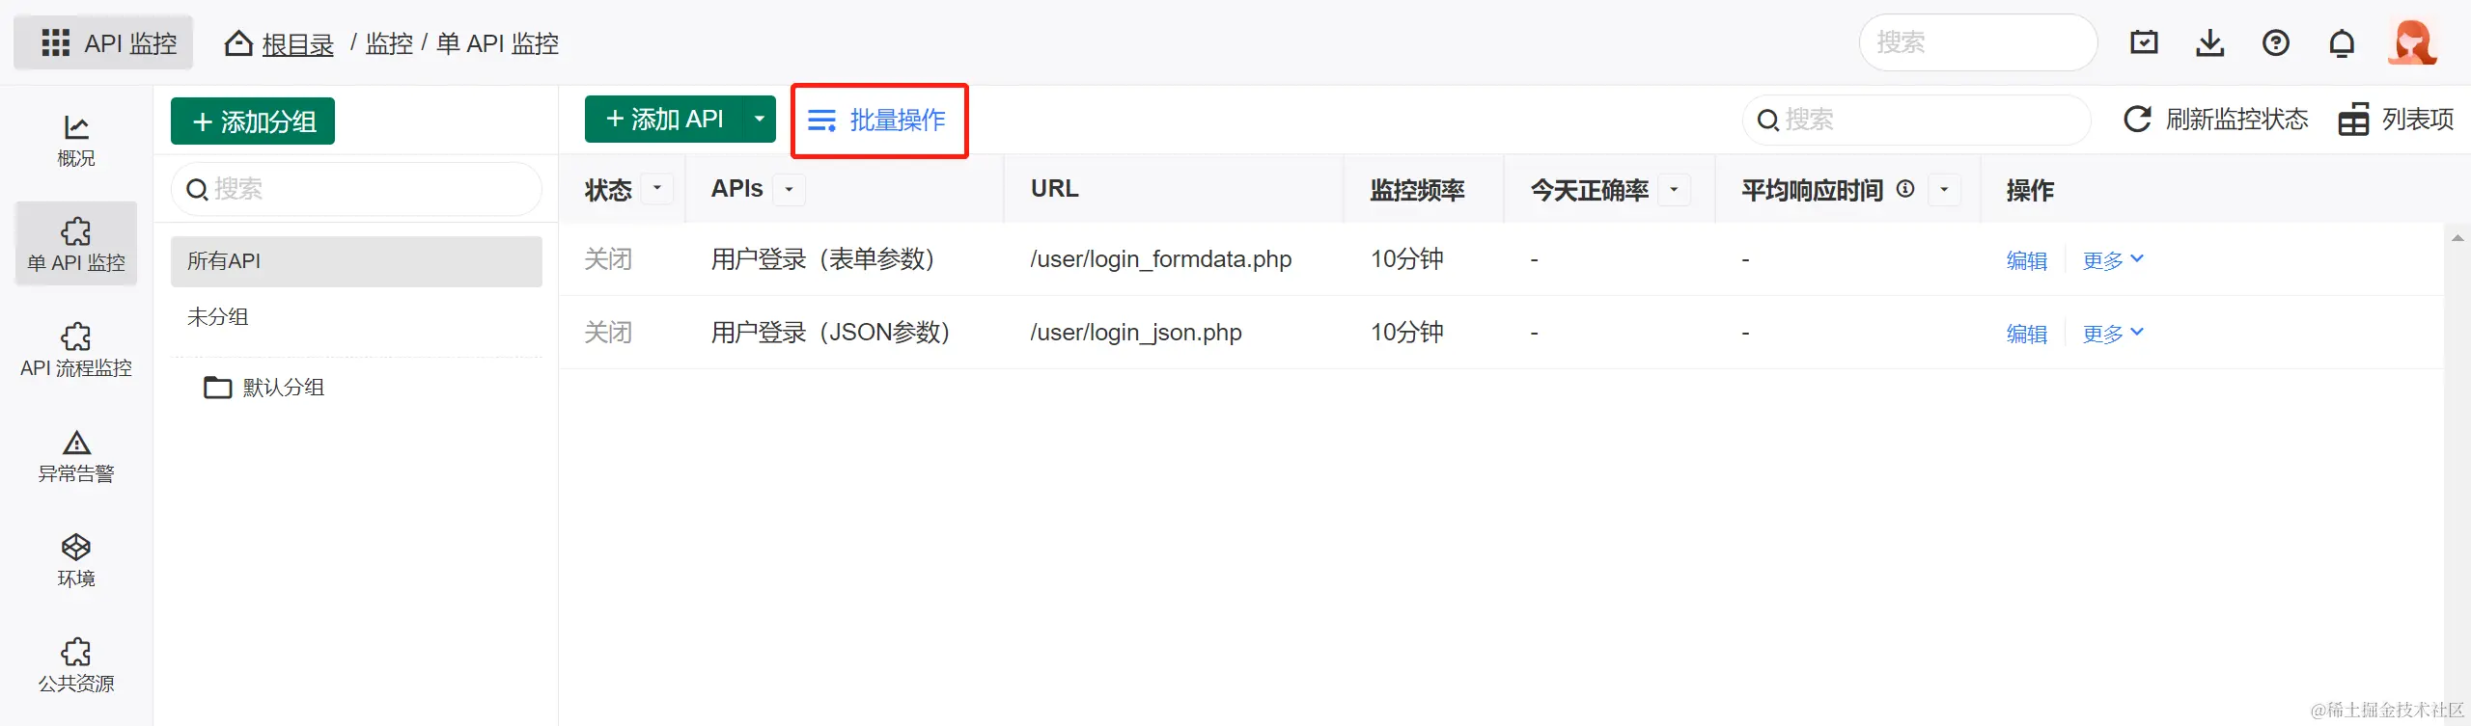This screenshot has height=726, width=2471.
Task: Focus the group 搜索 field
Action: point(356,189)
